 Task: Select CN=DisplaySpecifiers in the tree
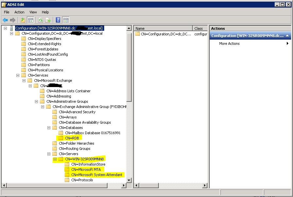[x=44, y=39]
